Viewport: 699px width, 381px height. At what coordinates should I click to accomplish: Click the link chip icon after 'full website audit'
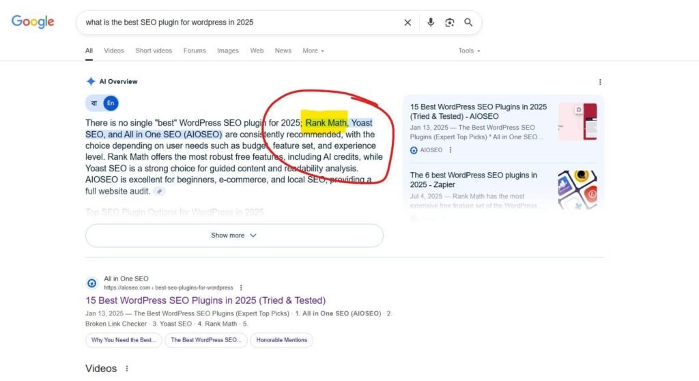click(159, 191)
